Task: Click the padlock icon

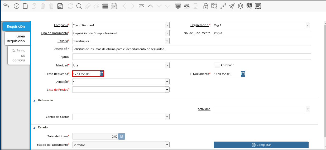Action: click(205, 6)
